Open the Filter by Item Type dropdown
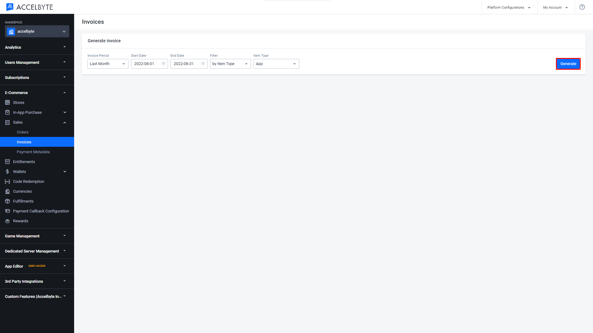The width and height of the screenshot is (593, 333). point(230,64)
